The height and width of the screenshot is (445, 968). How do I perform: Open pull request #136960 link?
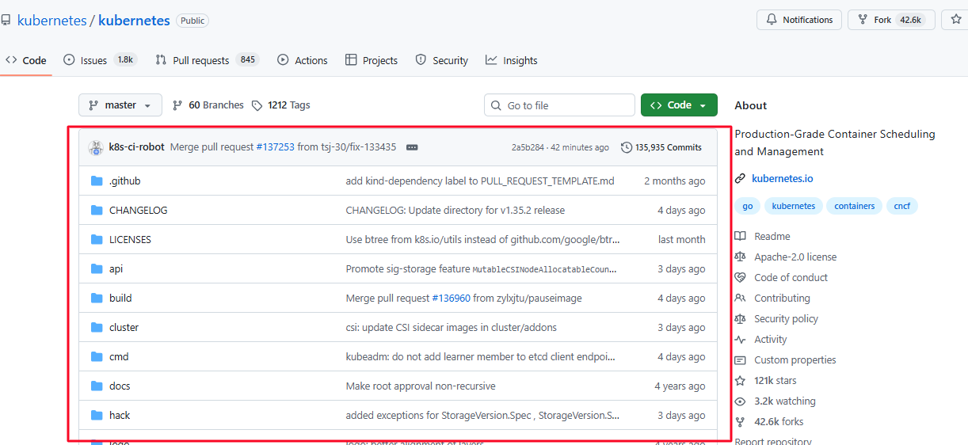tap(451, 299)
